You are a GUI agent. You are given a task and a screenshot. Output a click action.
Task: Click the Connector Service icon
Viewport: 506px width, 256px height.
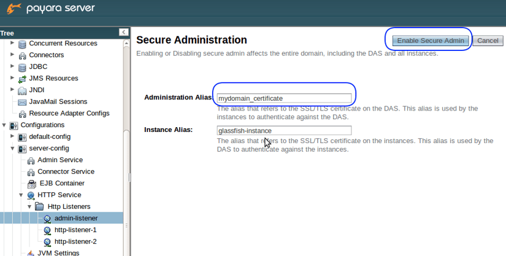tap(31, 172)
